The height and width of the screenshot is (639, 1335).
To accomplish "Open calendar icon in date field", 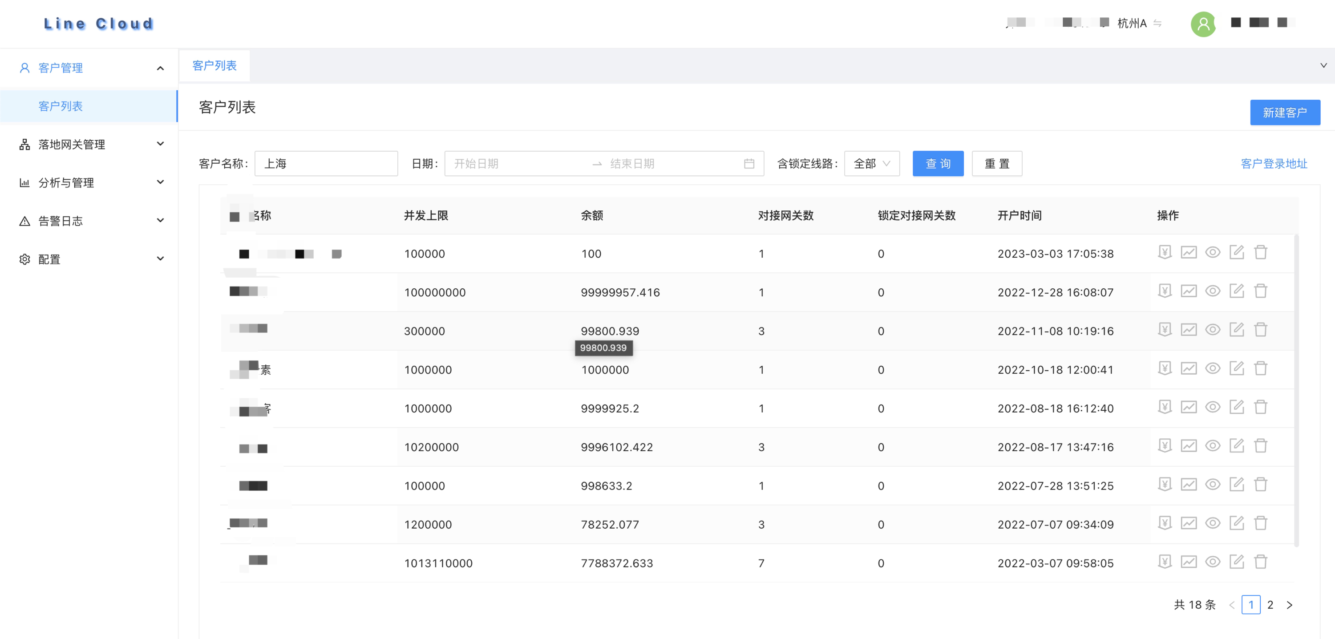I will pos(749,164).
